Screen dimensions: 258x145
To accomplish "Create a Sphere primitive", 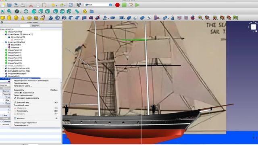I will [x=16, y=18].
